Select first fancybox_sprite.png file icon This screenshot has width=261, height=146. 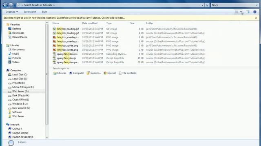(x=54, y=45)
